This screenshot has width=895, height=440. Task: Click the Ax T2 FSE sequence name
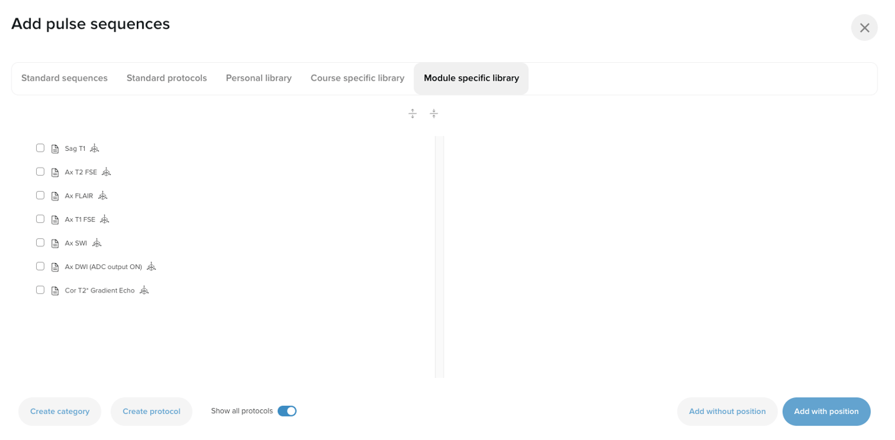pyautogui.click(x=81, y=172)
